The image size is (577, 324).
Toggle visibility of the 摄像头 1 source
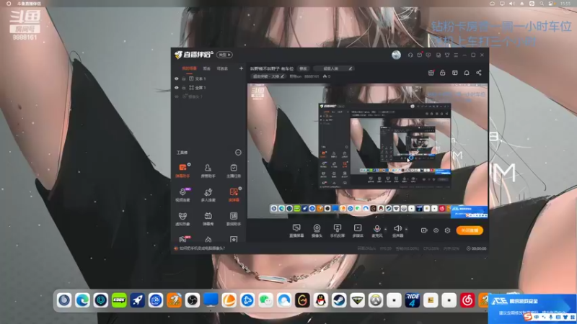(177, 96)
